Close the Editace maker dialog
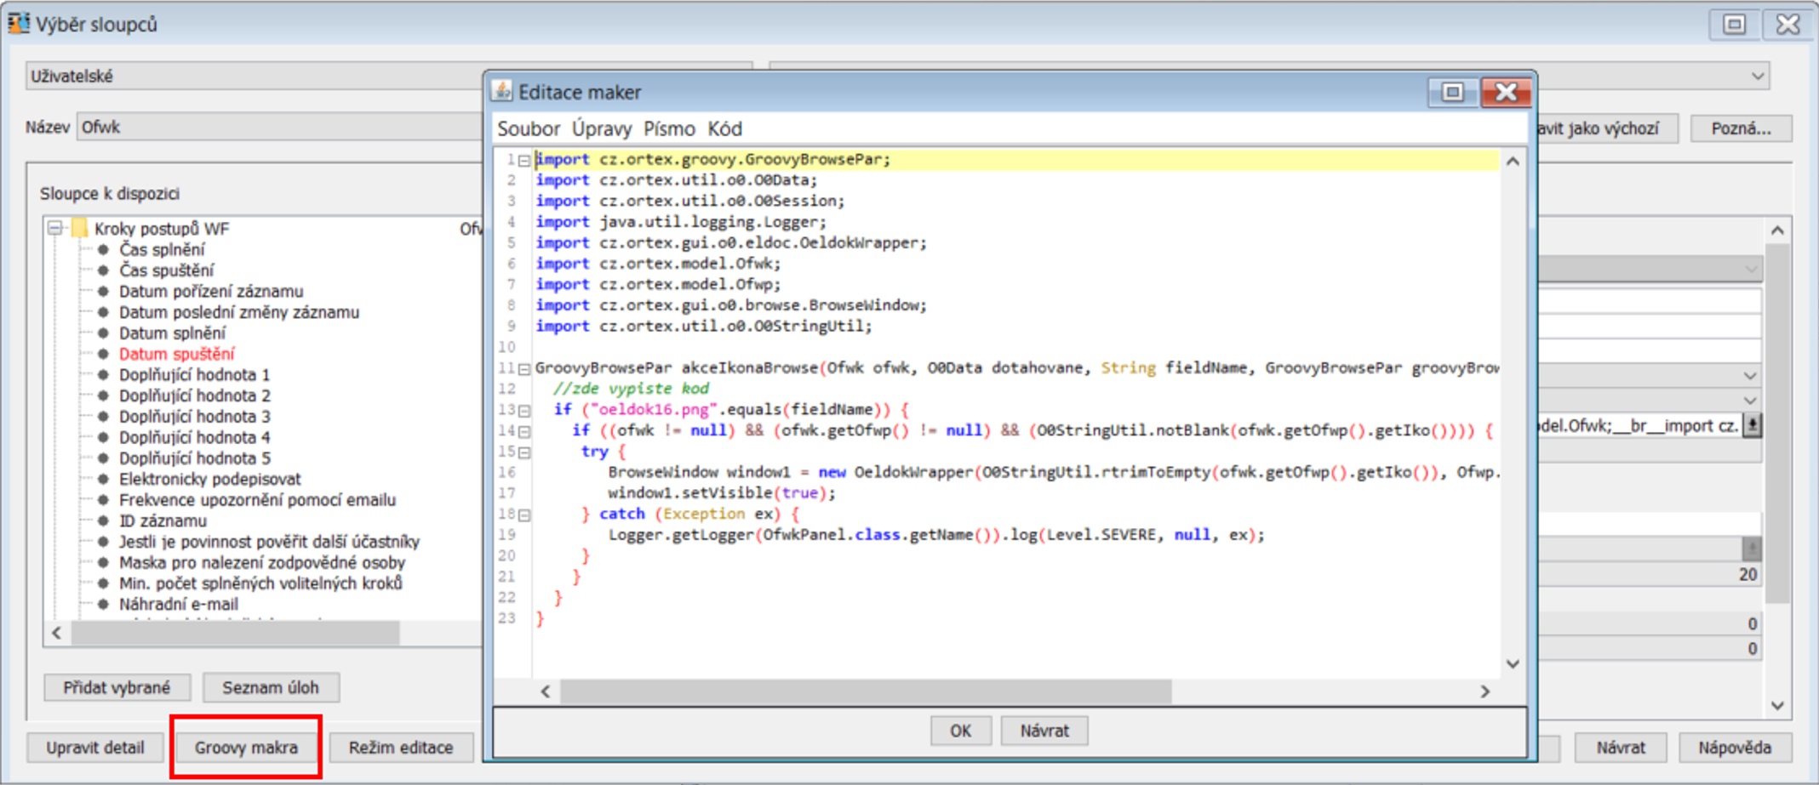The height and width of the screenshot is (785, 1819). (x=1505, y=92)
